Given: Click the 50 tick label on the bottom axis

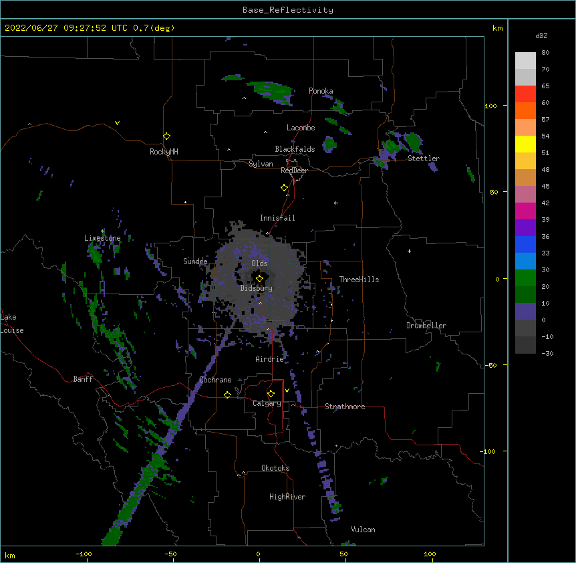Looking at the screenshot, I should (x=343, y=554).
